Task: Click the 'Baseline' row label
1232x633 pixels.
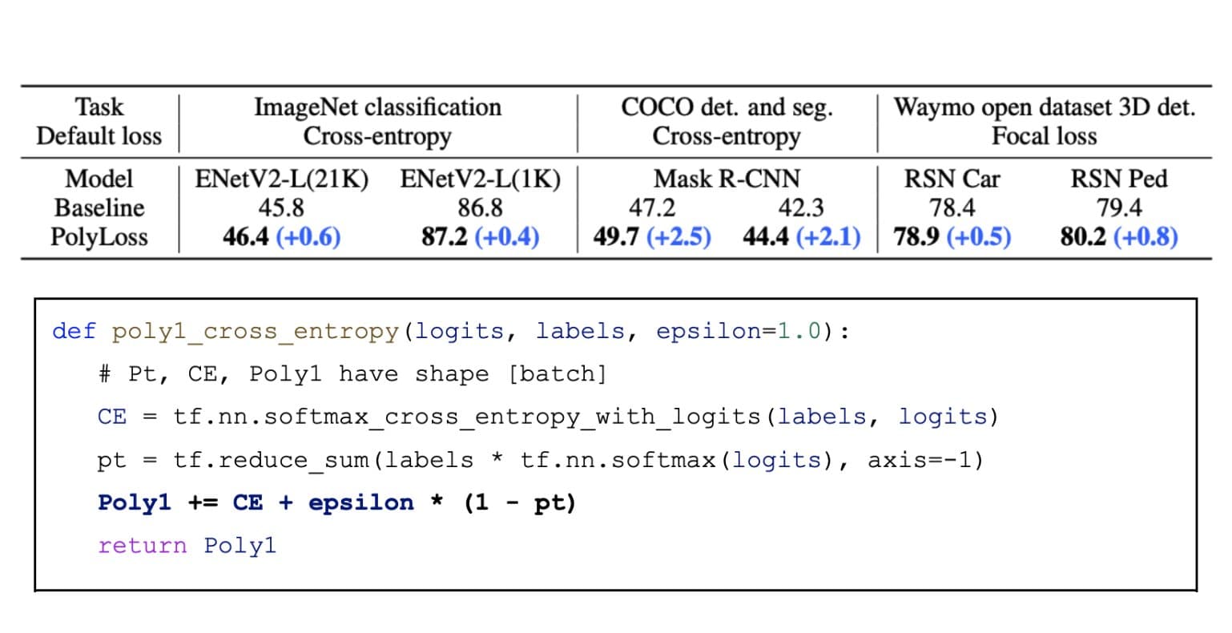Action: coord(99,208)
